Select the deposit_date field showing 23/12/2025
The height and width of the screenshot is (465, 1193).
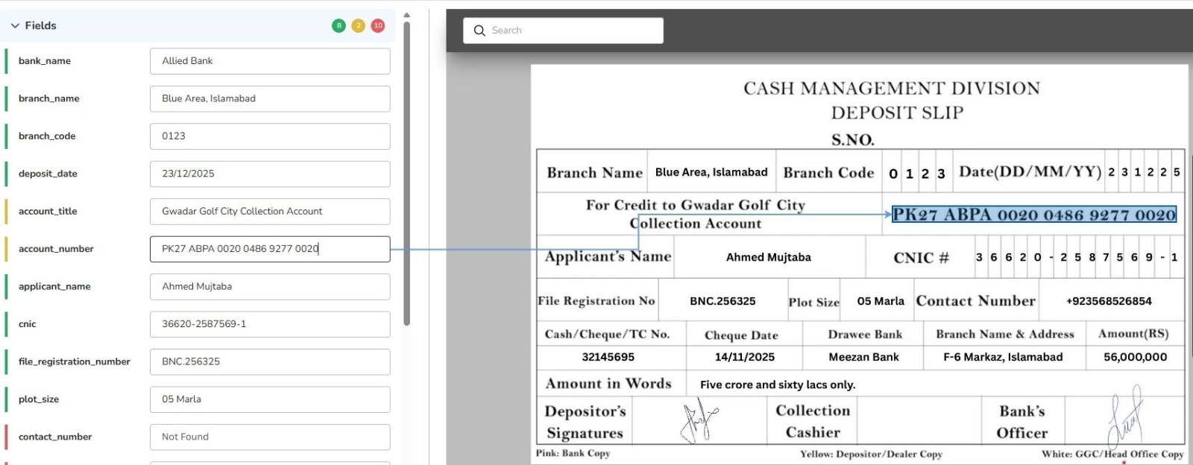[x=270, y=174]
